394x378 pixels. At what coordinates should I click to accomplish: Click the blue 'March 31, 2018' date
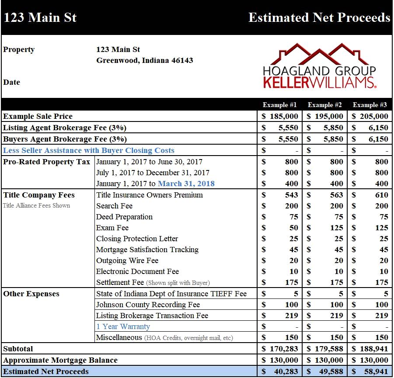(x=186, y=184)
